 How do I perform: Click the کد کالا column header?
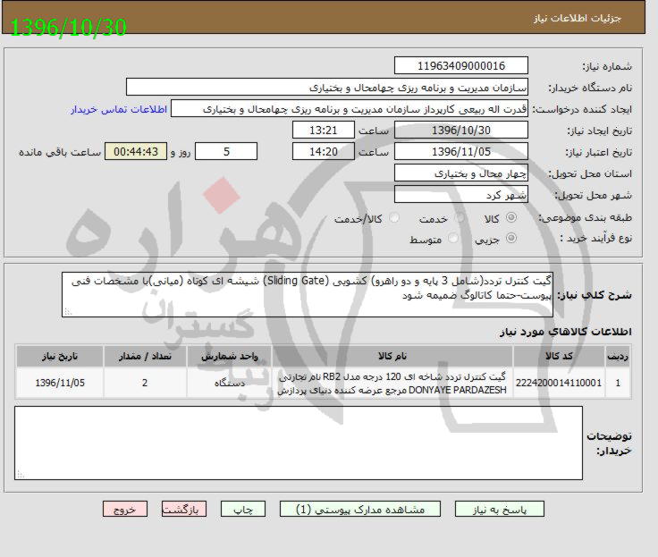coord(559,357)
